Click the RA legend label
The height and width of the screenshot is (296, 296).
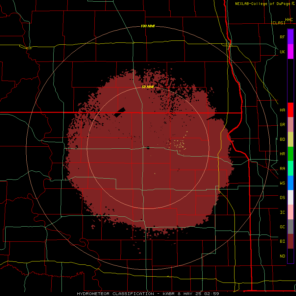(x=282, y=168)
